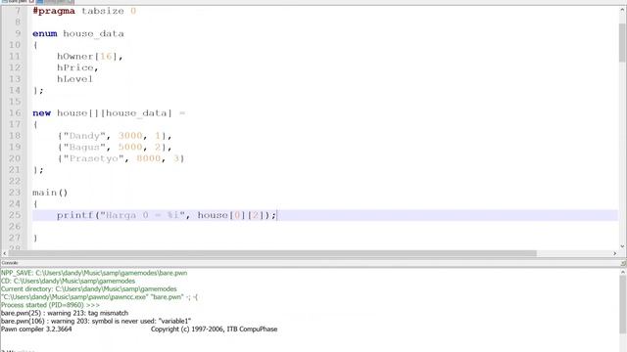Click the hLevel enum field

click(x=74, y=79)
